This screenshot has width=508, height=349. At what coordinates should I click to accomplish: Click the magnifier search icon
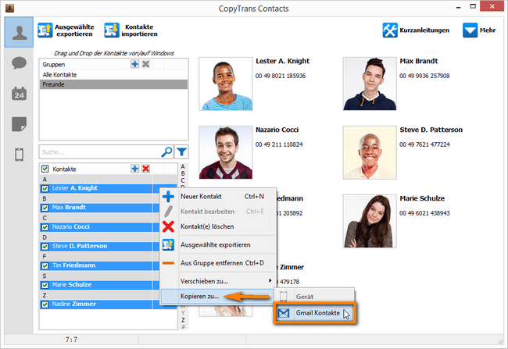166,151
